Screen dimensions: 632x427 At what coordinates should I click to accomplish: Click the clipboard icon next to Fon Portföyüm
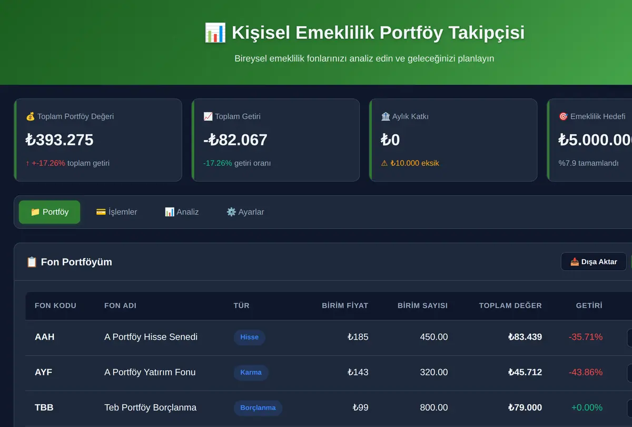pyautogui.click(x=32, y=262)
